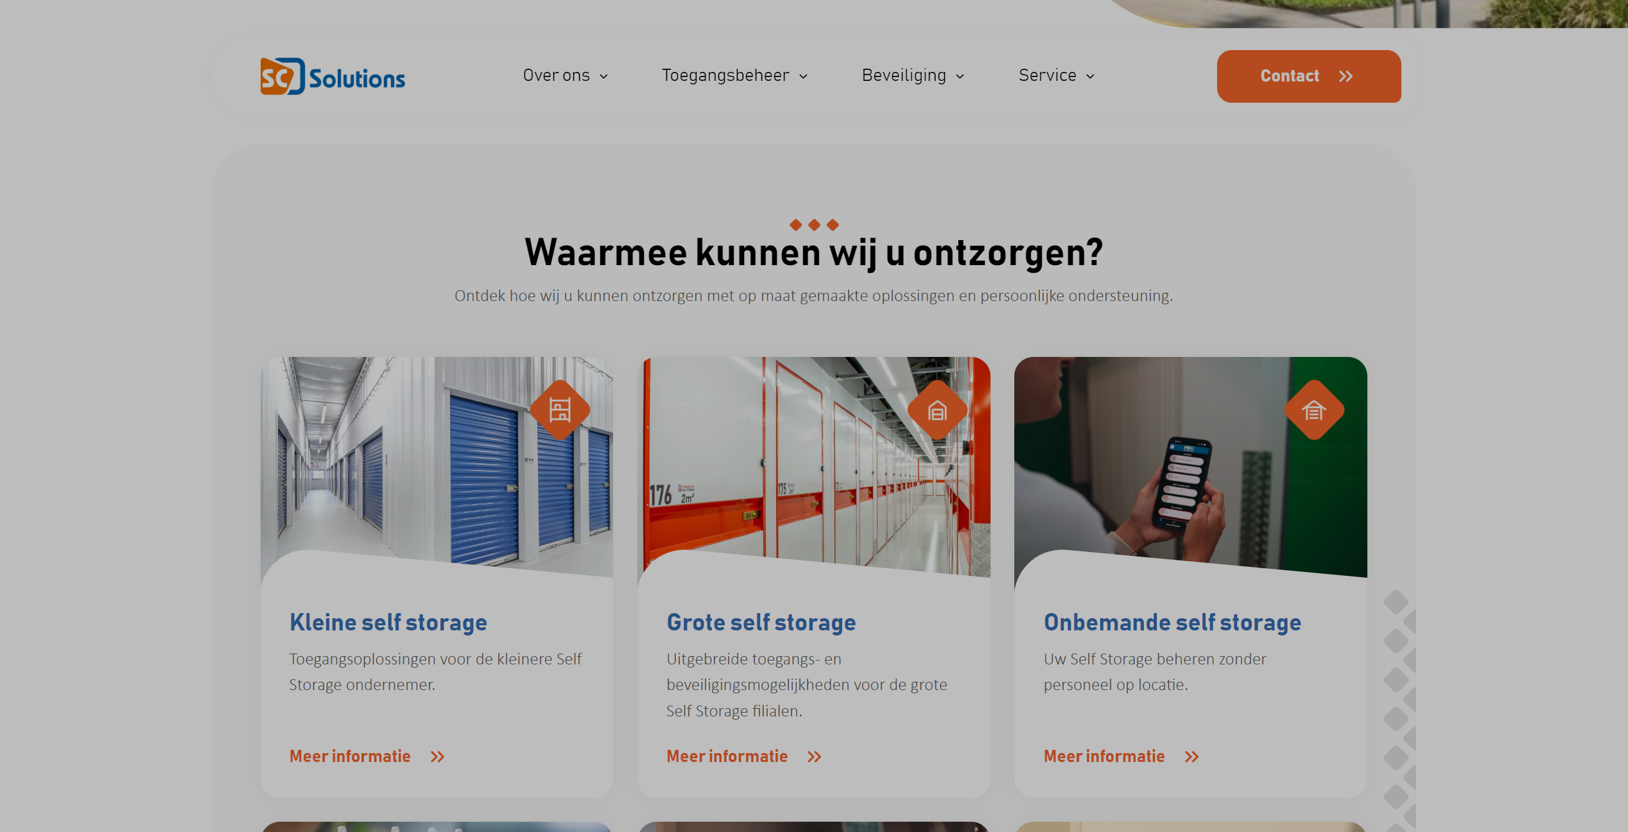Expand the Service chevron
The height and width of the screenshot is (832, 1628).
(x=1090, y=76)
